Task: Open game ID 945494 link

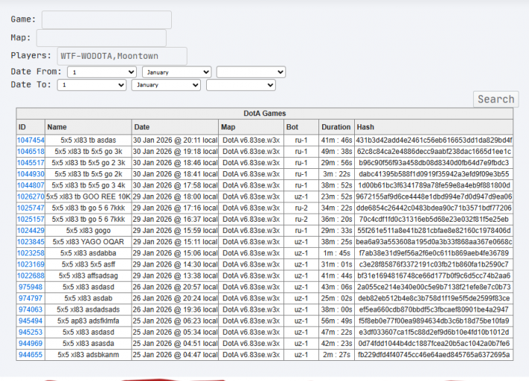Action: click(31, 321)
